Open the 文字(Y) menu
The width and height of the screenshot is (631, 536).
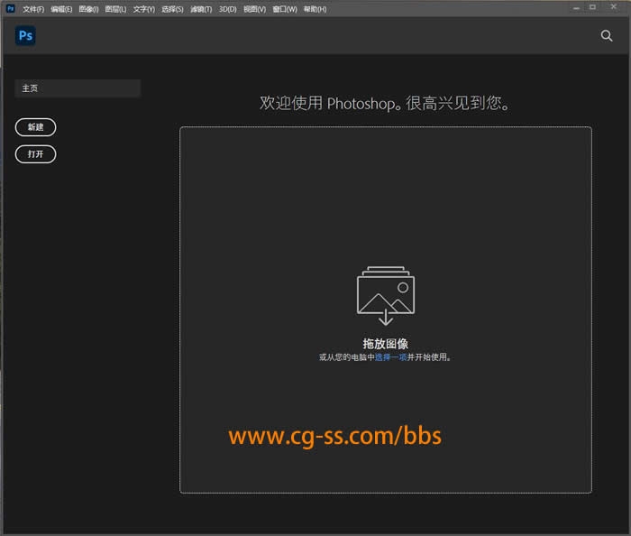point(144,9)
